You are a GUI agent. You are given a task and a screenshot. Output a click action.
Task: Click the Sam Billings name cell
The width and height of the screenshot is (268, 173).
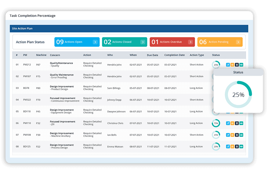point(114,88)
